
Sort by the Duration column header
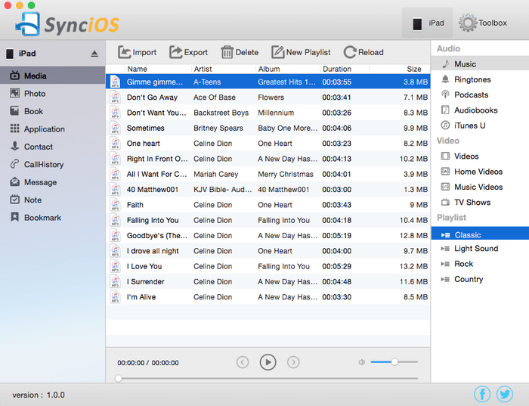coord(337,69)
